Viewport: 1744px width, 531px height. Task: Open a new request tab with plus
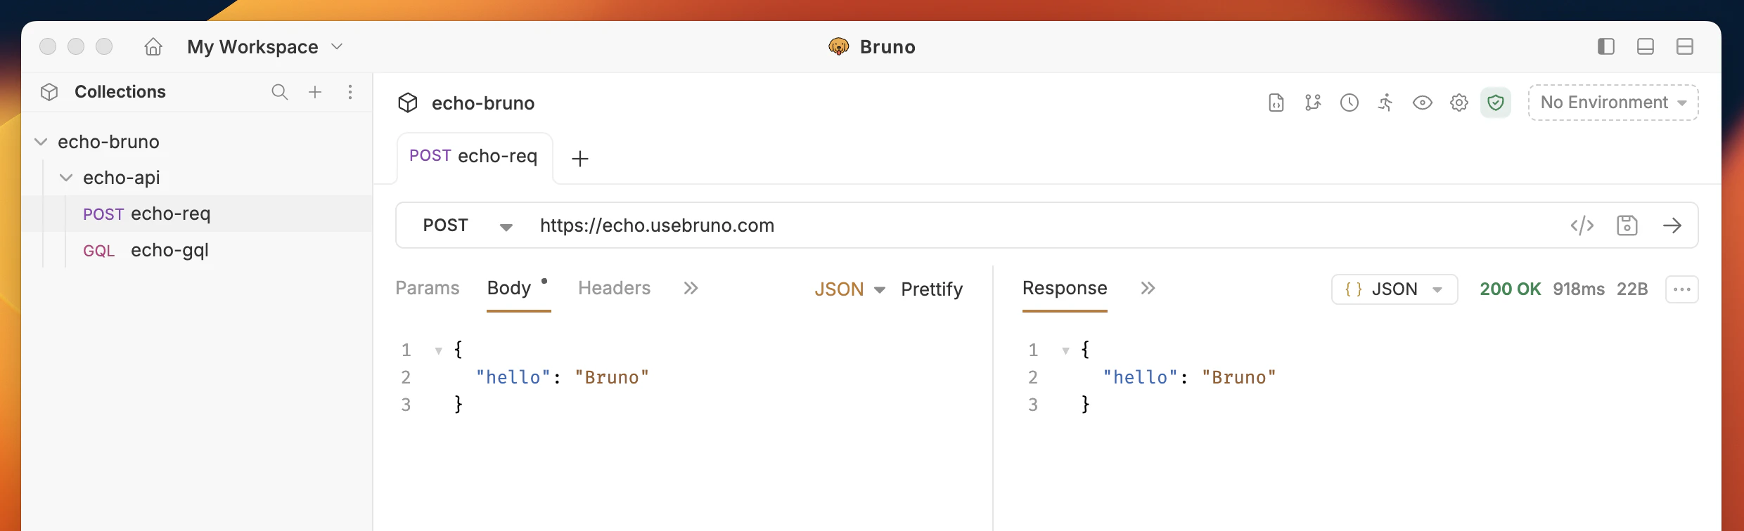(x=580, y=159)
